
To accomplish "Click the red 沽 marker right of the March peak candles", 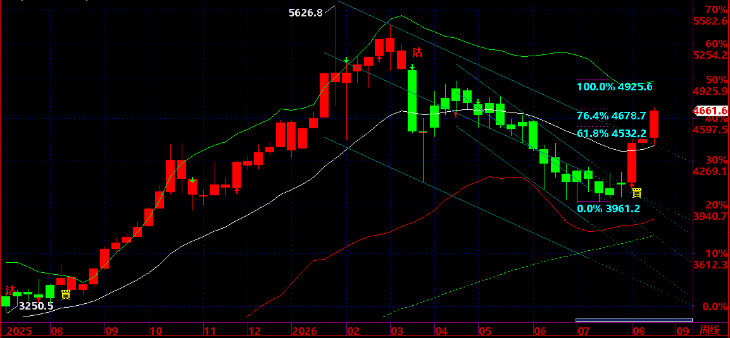I will (x=418, y=52).
